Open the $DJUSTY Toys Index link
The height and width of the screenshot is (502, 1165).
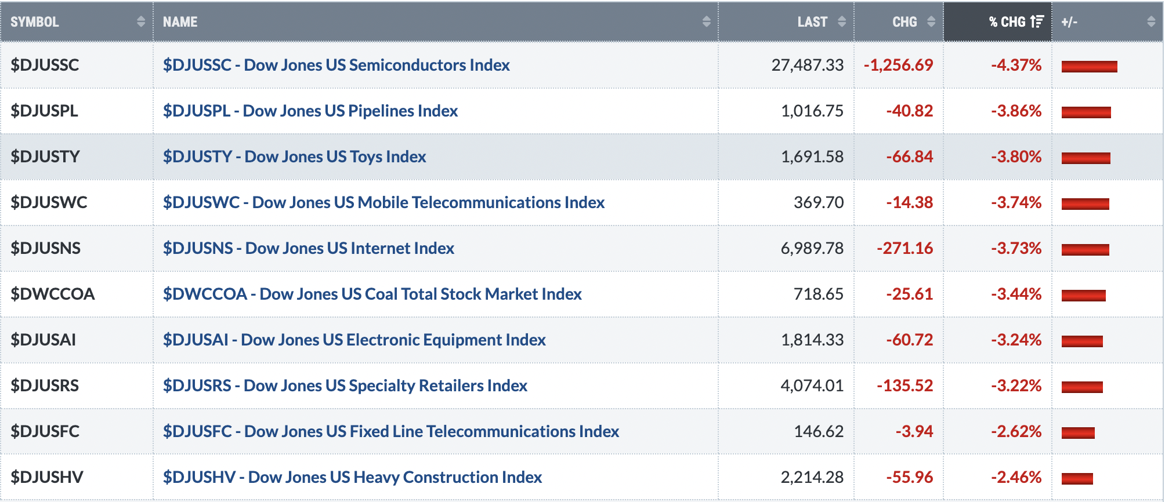[x=295, y=157]
